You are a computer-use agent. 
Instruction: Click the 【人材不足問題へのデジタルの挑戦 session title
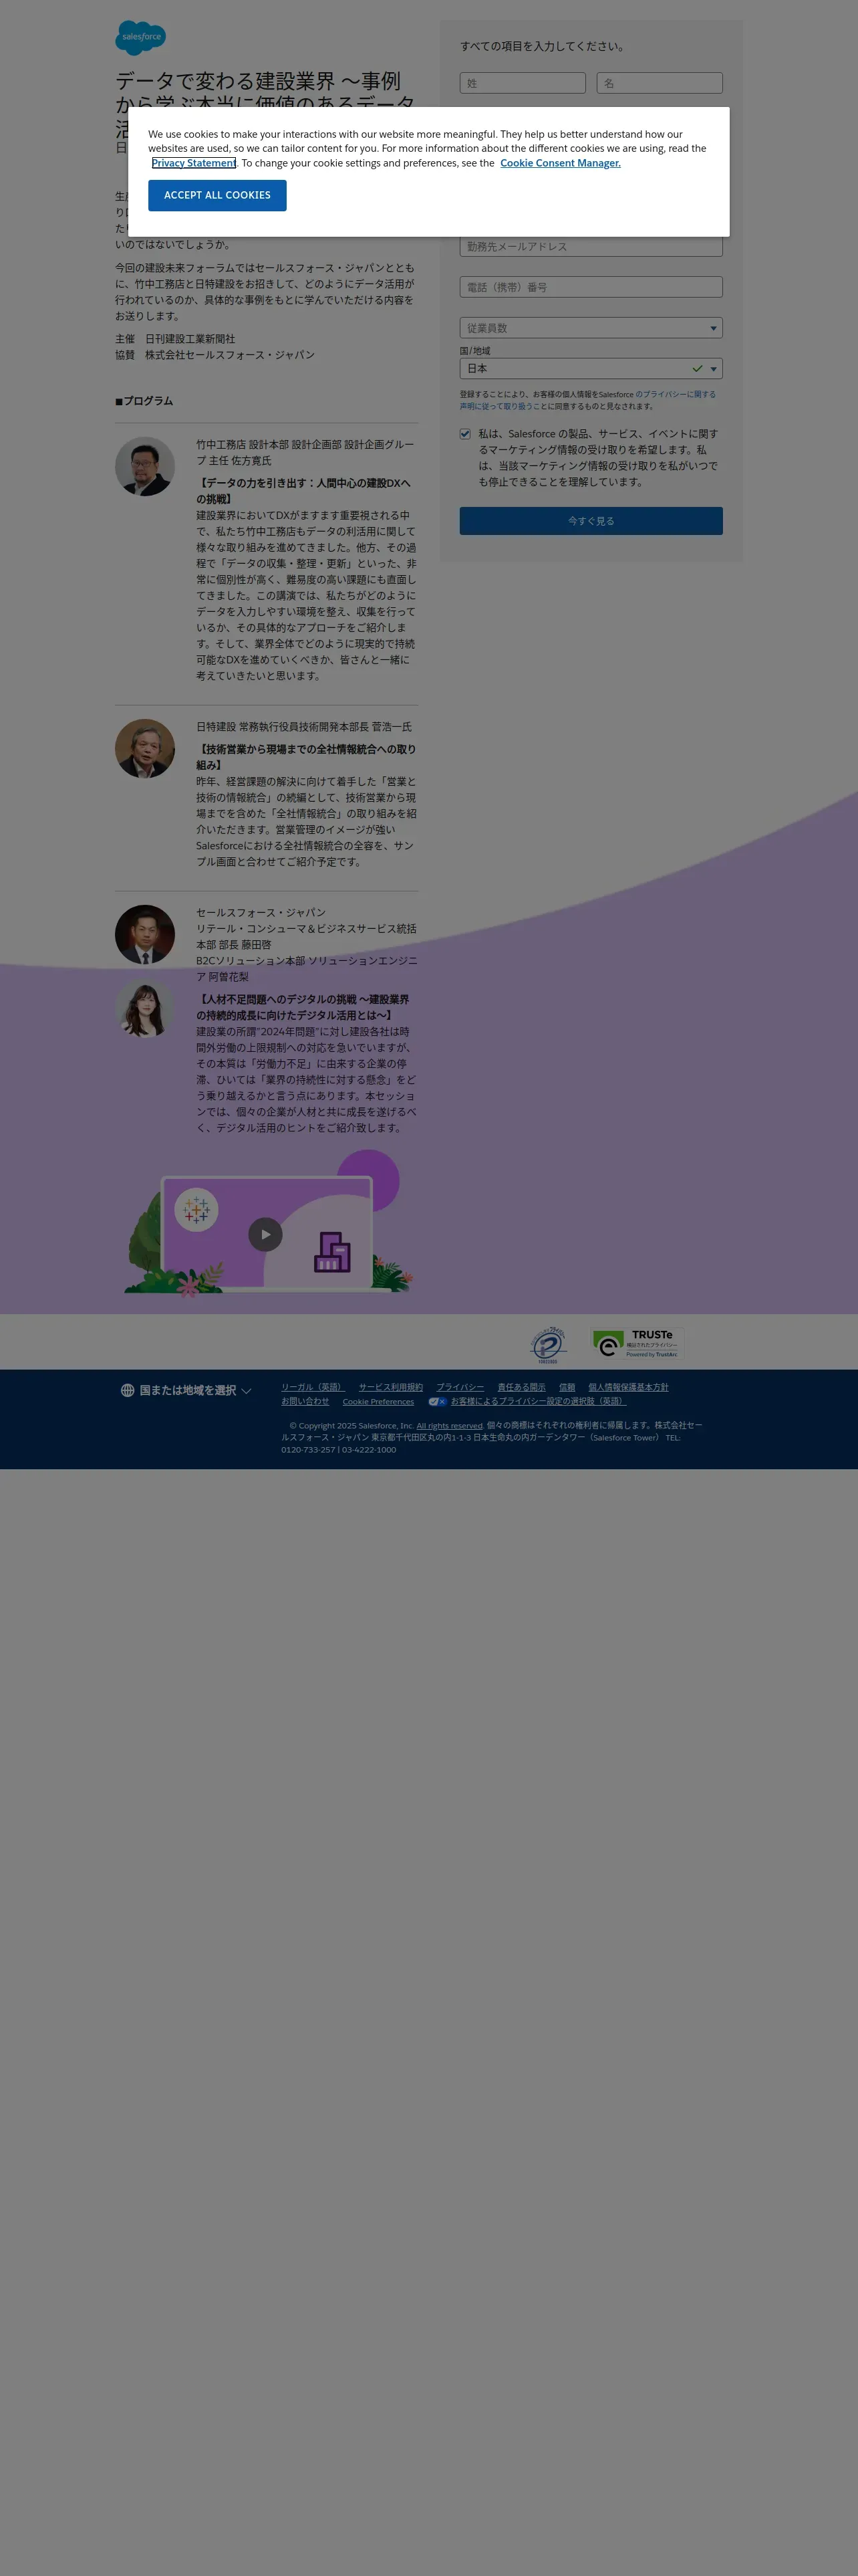pyautogui.click(x=303, y=1007)
